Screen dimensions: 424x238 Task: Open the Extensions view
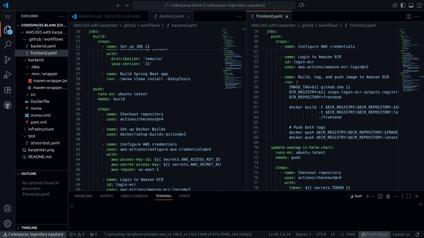(x=7, y=90)
